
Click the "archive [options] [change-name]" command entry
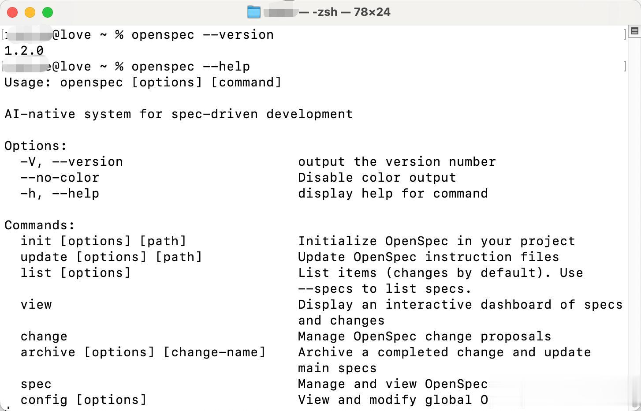click(x=143, y=352)
